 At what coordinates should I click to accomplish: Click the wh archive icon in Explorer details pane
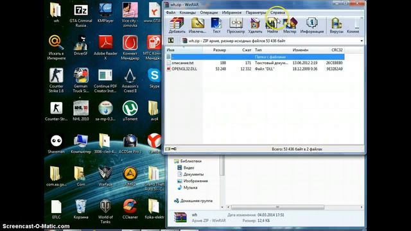180,218
